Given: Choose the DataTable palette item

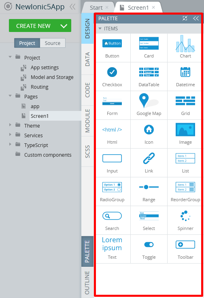Looking at the screenshot, I should click(149, 77).
